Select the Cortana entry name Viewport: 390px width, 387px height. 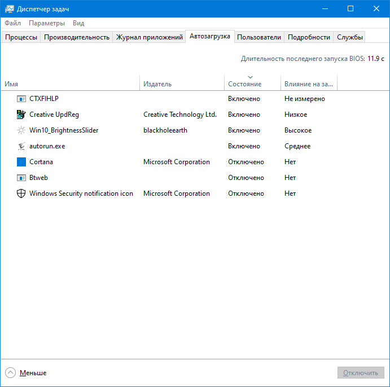pyautogui.click(x=41, y=162)
